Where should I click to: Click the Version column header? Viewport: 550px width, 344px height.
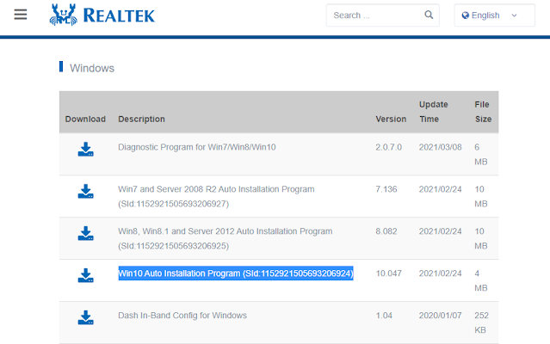coord(391,119)
